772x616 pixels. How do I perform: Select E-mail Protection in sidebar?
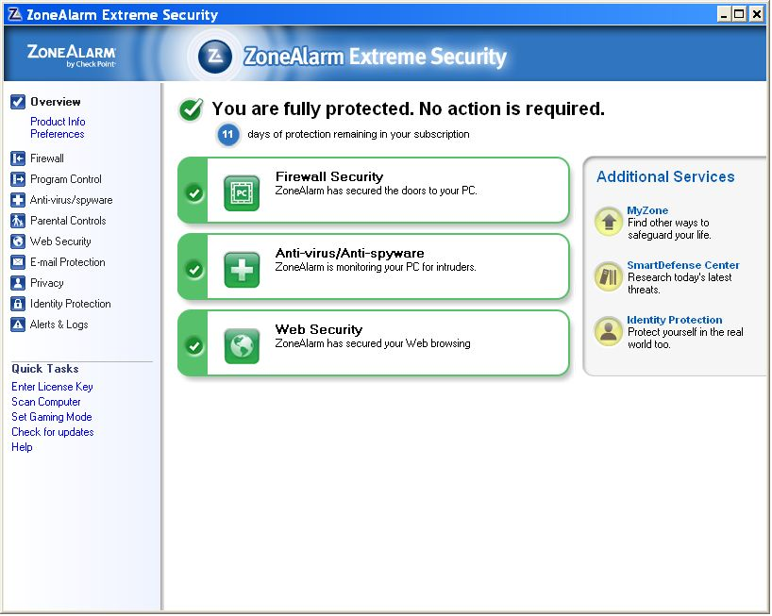point(68,262)
